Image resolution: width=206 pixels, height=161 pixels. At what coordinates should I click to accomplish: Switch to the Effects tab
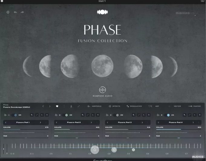114,106
